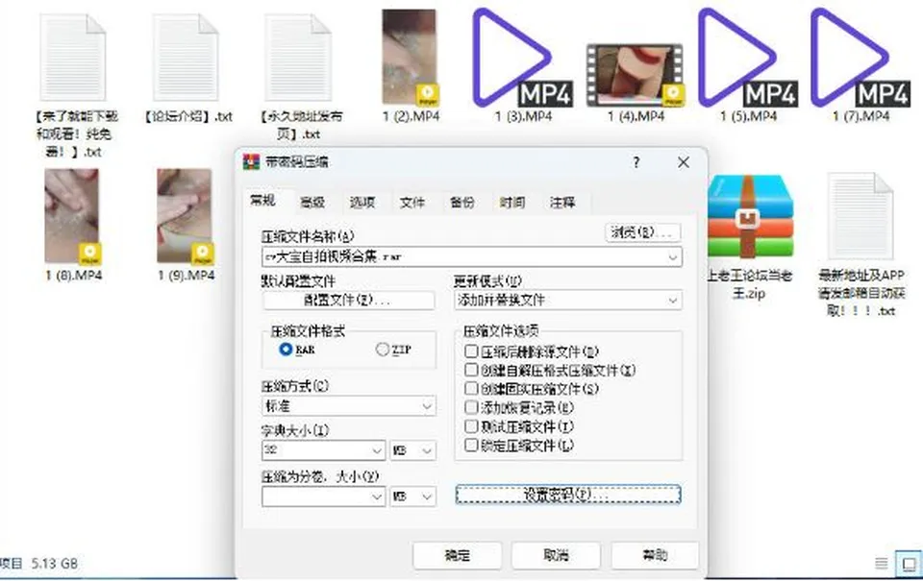Enable 锁定压缩文件 checkbox
Image resolution: width=923 pixels, height=581 pixels.
pos(471,446)
